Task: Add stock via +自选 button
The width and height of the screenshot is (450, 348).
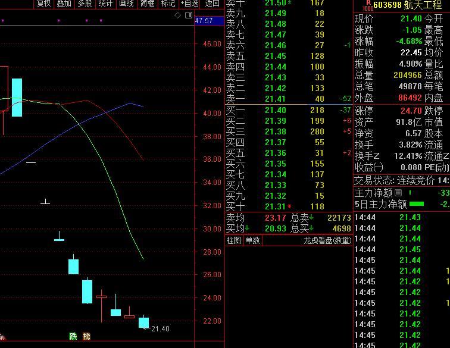Action: coord(189,4)
